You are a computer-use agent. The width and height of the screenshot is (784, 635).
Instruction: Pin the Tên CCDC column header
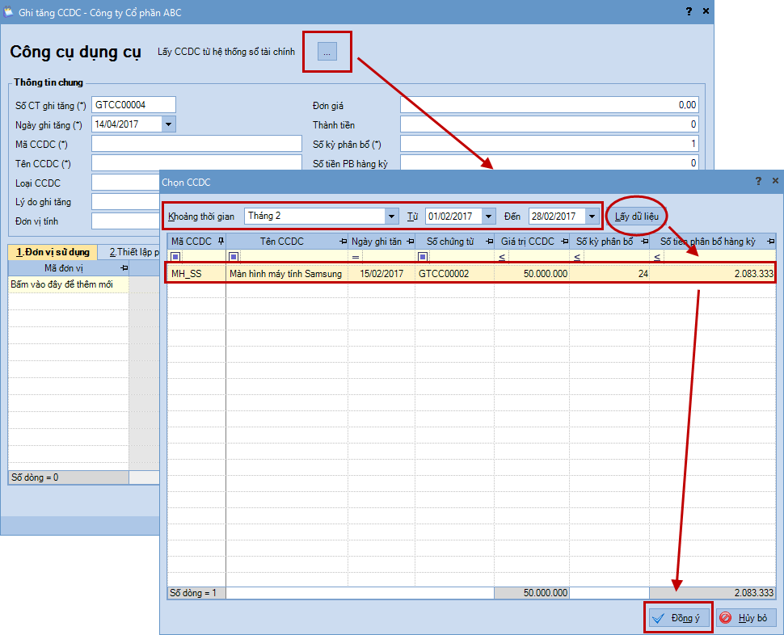point(343,241)
